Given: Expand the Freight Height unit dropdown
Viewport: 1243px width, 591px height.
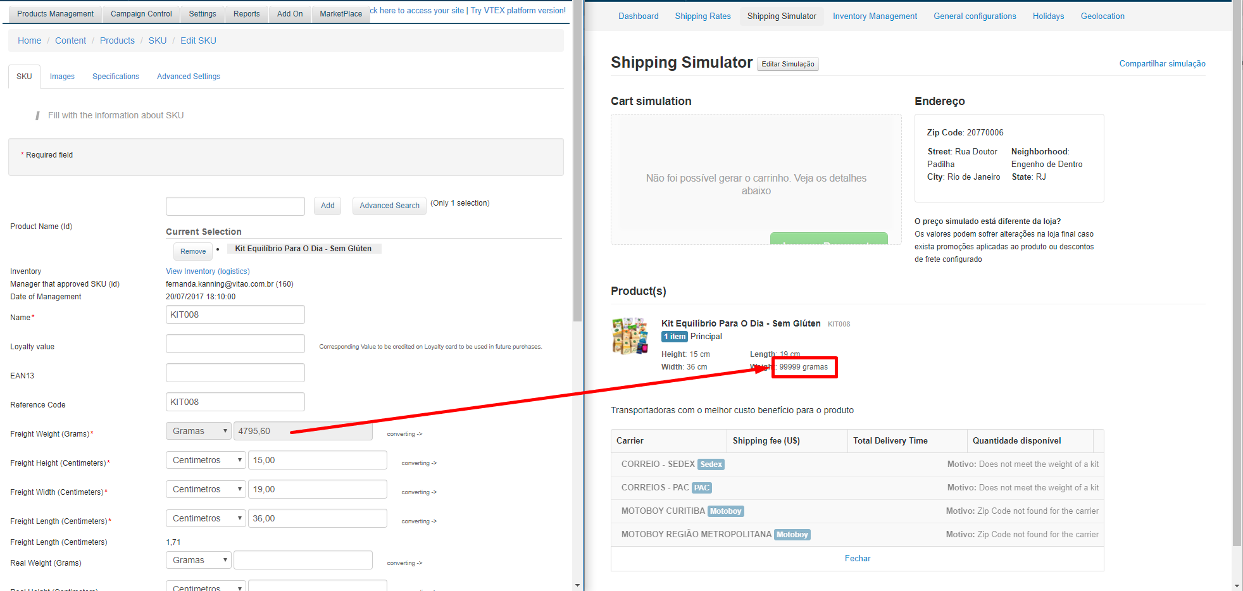Looking at the screenshot, I should (206, 460).
